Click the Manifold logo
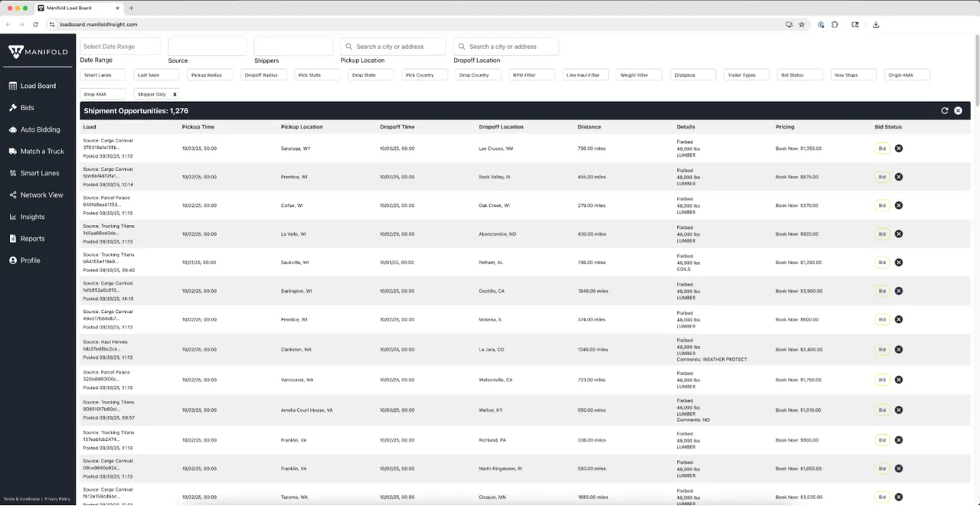Viewport: 980px width, 506px height. point(38,52)
